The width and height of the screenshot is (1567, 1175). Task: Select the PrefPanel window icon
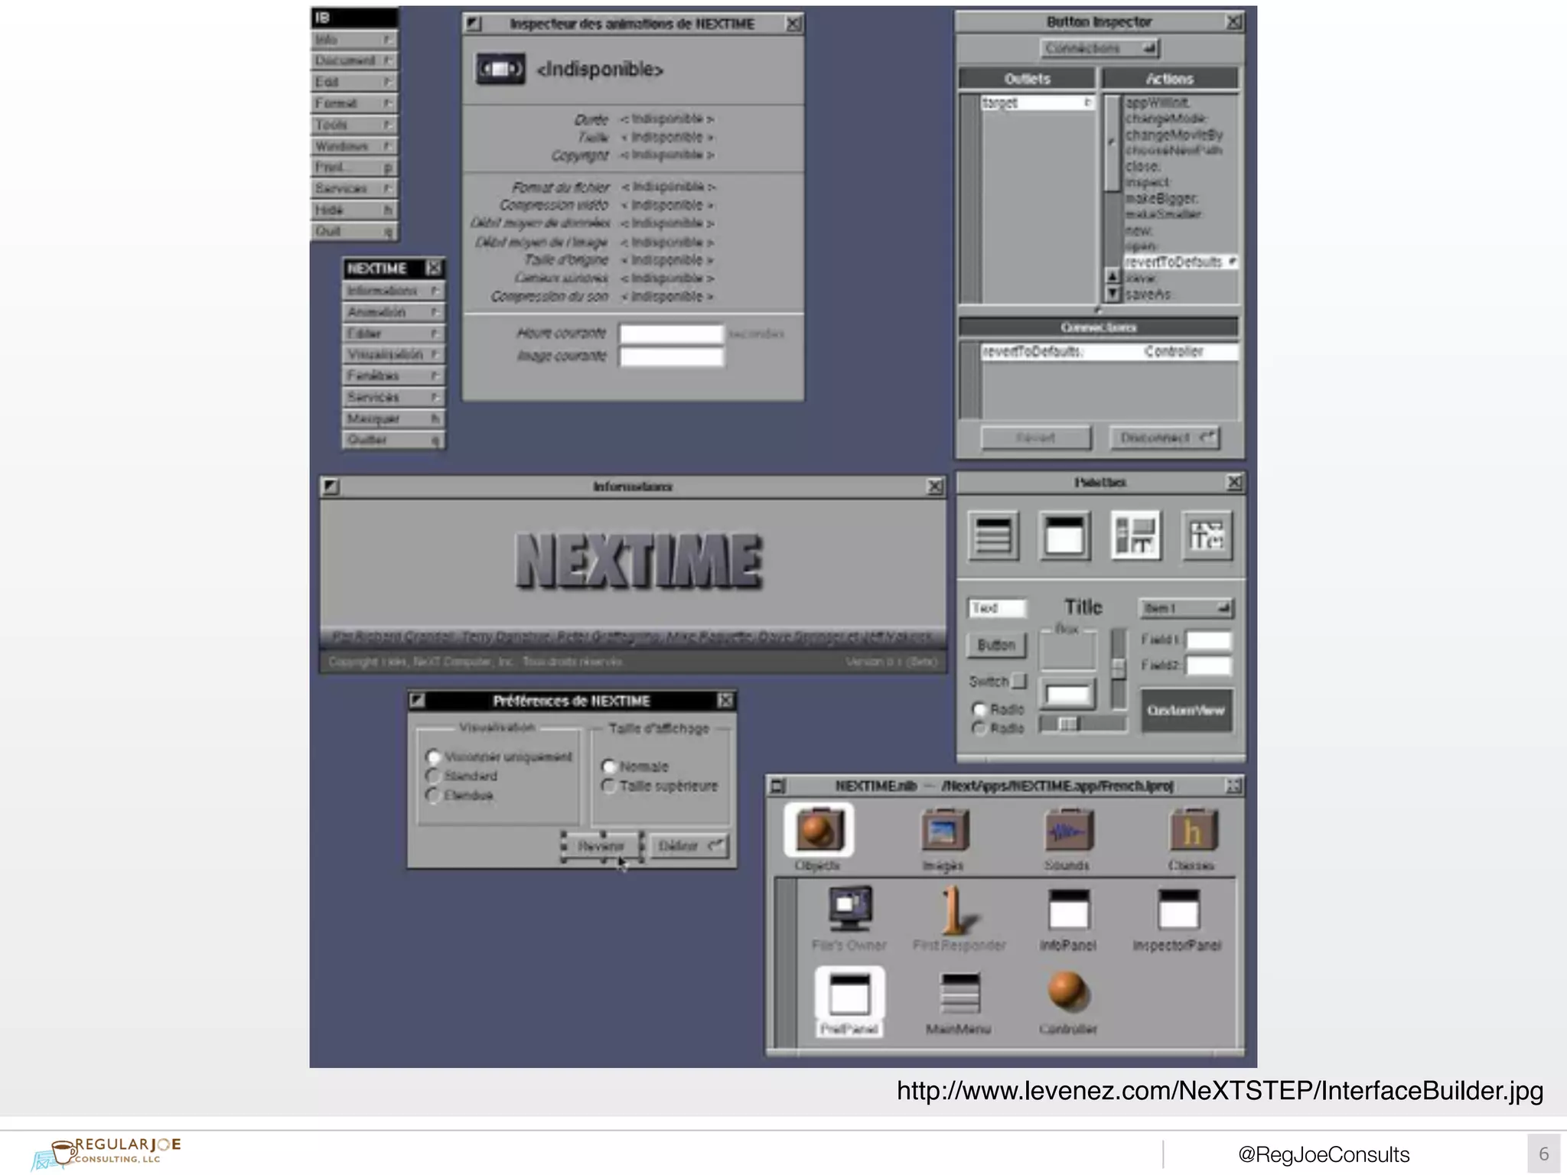pos(849,993)
